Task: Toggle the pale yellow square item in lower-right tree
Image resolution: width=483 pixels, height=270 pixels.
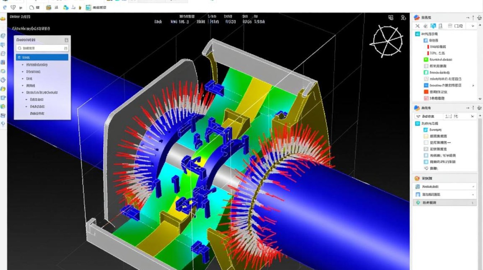Action: [x=426, y=136]
